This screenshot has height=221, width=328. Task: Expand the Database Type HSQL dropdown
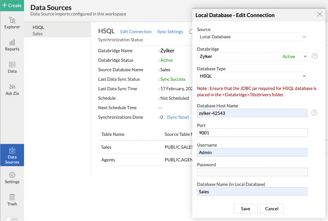pos(252,76)
